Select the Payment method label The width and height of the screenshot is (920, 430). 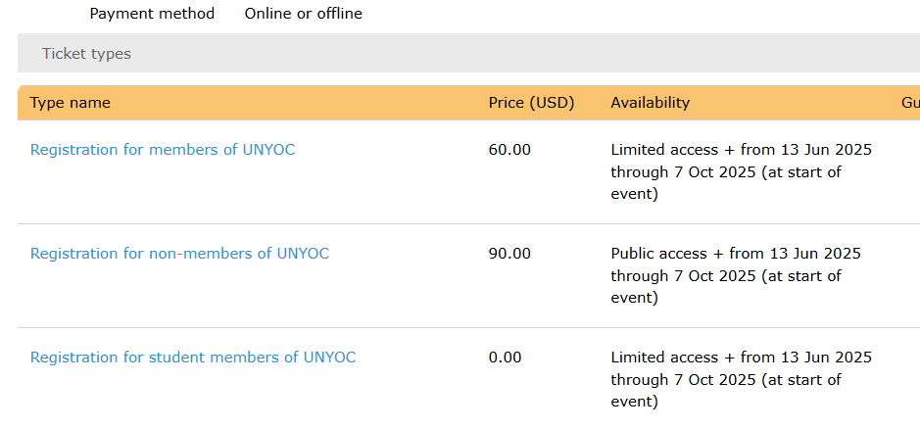152,14
